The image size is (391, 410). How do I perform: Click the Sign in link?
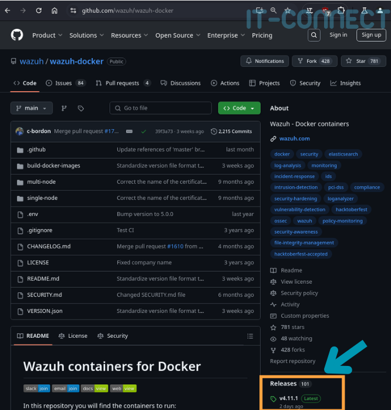pos(338,35)
